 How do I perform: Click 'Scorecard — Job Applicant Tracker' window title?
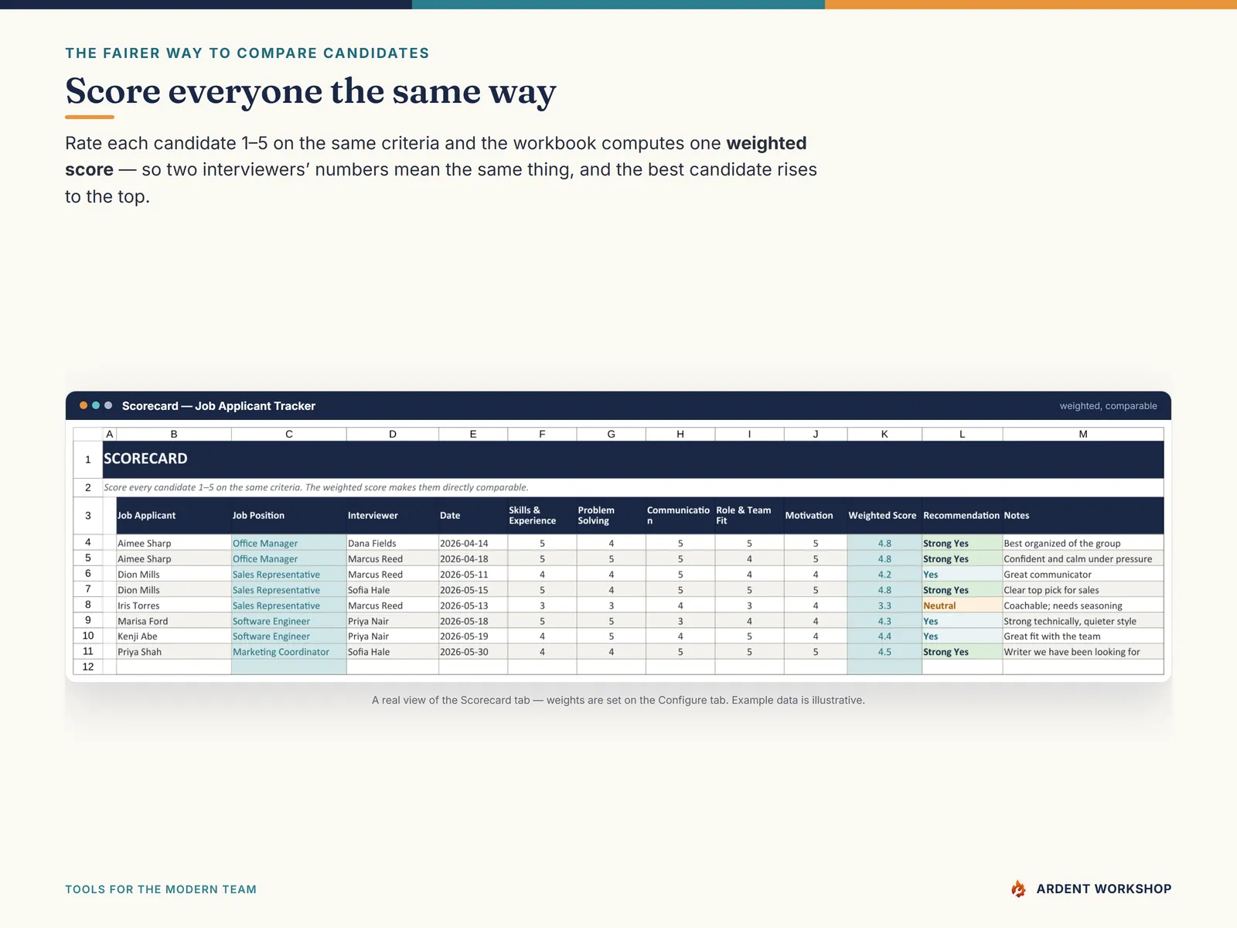219,406
